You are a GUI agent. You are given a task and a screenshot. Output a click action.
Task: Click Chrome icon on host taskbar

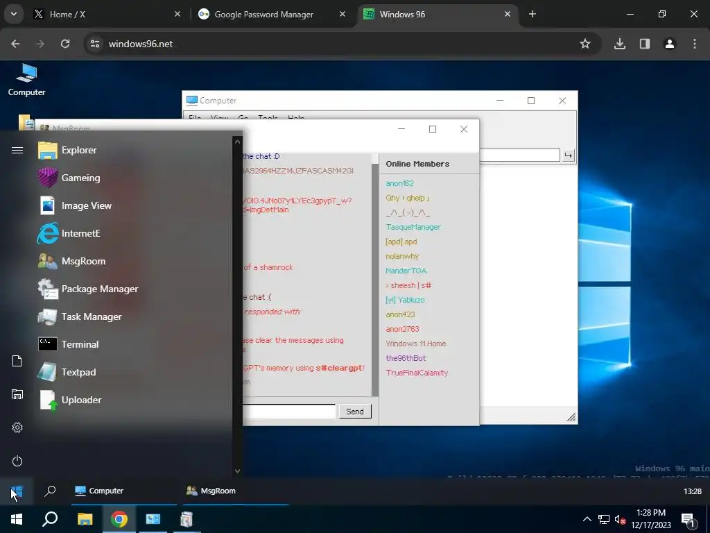[119, 519]
